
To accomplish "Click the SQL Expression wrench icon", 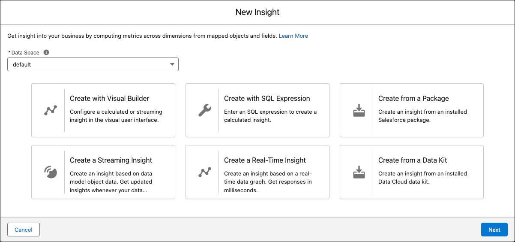I will [x=204, y=110].
